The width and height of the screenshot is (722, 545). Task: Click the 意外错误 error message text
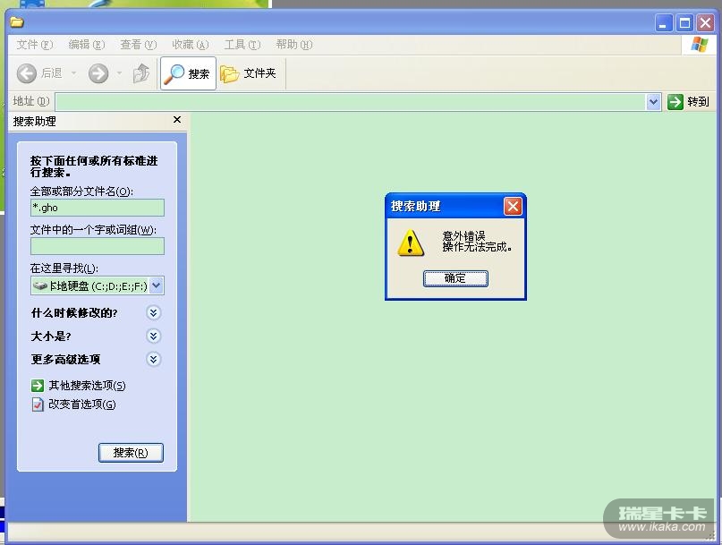[x=463, y=236]
